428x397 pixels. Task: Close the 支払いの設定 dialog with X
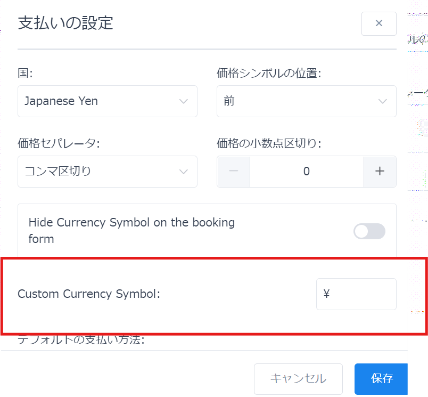[x=378, y=23]
